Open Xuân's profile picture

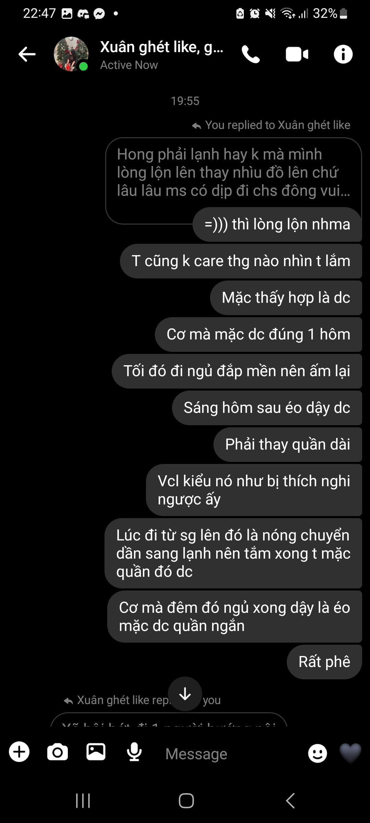(71, 54)
